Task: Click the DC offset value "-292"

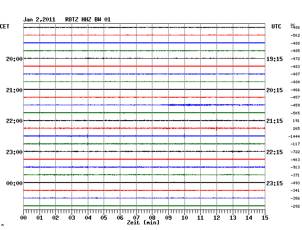Action: click(x=295, y=206)
